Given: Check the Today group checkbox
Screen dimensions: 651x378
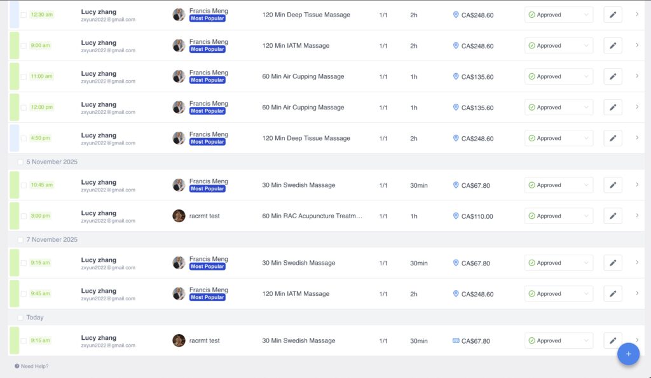Looking at the screenshot, I should coord(20,318).
